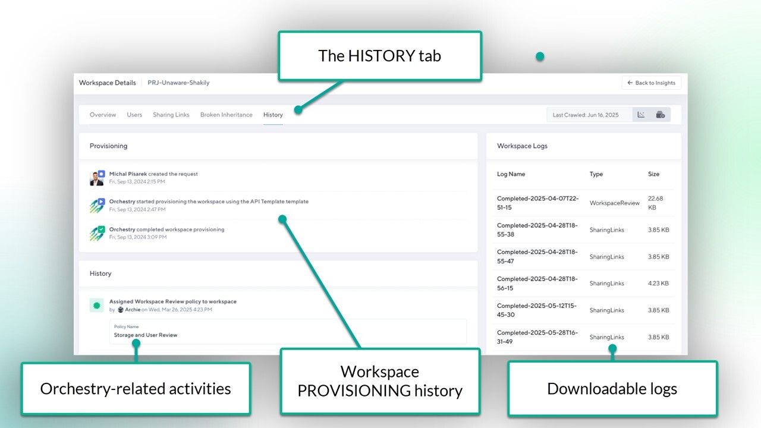
Task: Click the Orchestry completed workspace provisioning entry
Action: 167,229
